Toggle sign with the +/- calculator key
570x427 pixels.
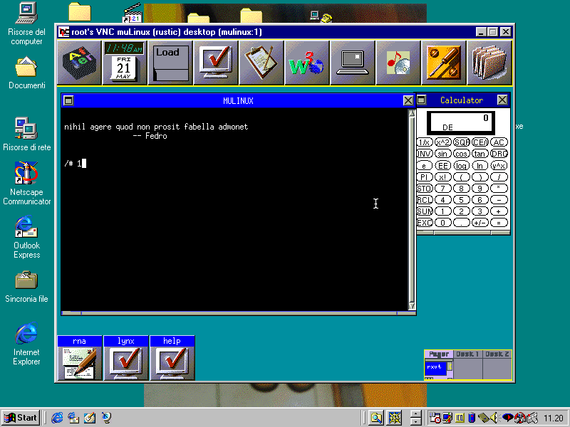(480, 223)
